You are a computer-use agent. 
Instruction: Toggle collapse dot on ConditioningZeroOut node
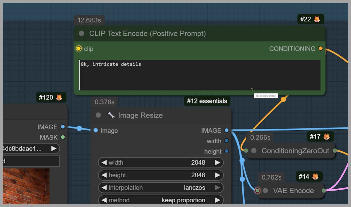[254, 151]
